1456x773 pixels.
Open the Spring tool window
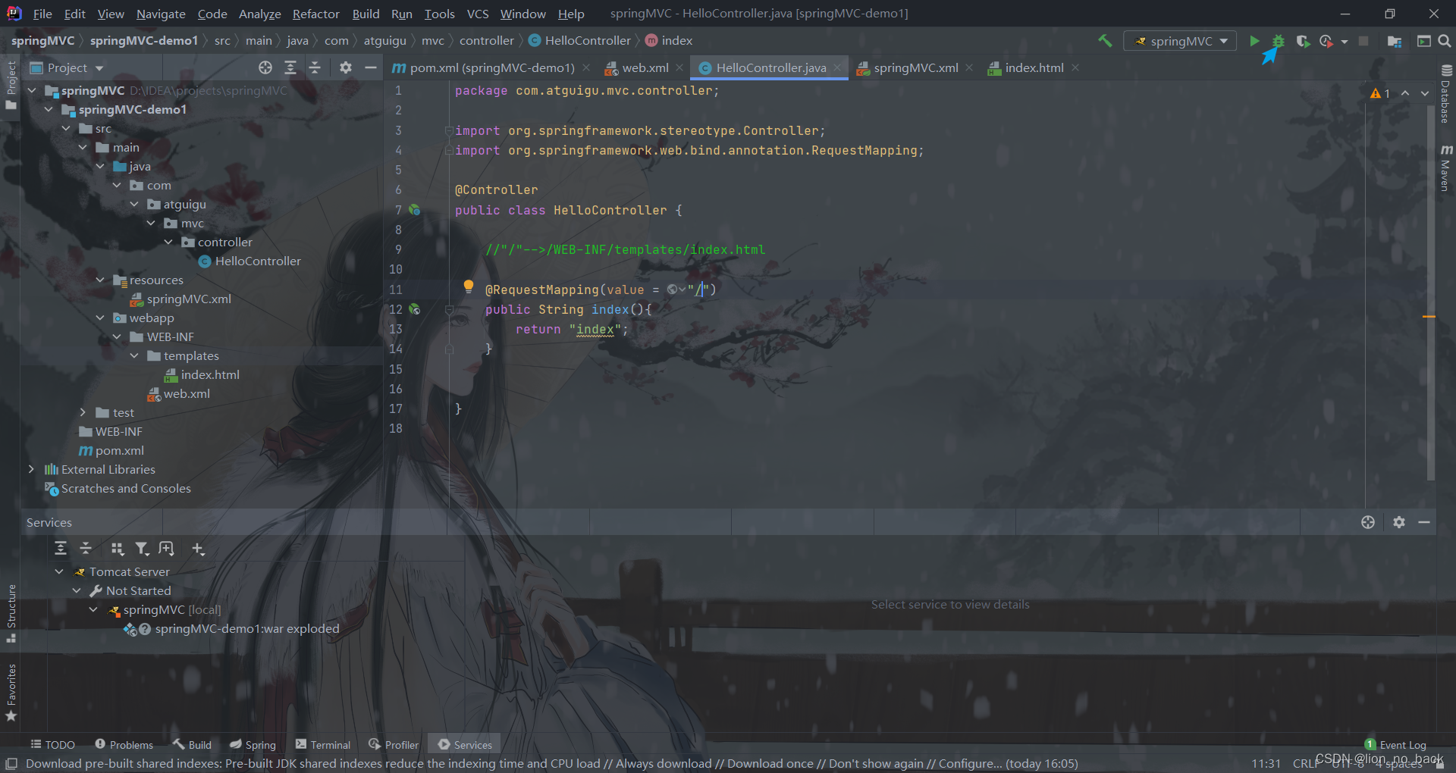click(253, 745)
